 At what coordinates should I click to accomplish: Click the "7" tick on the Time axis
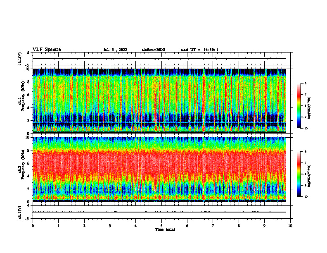click(x=213, y=226)
